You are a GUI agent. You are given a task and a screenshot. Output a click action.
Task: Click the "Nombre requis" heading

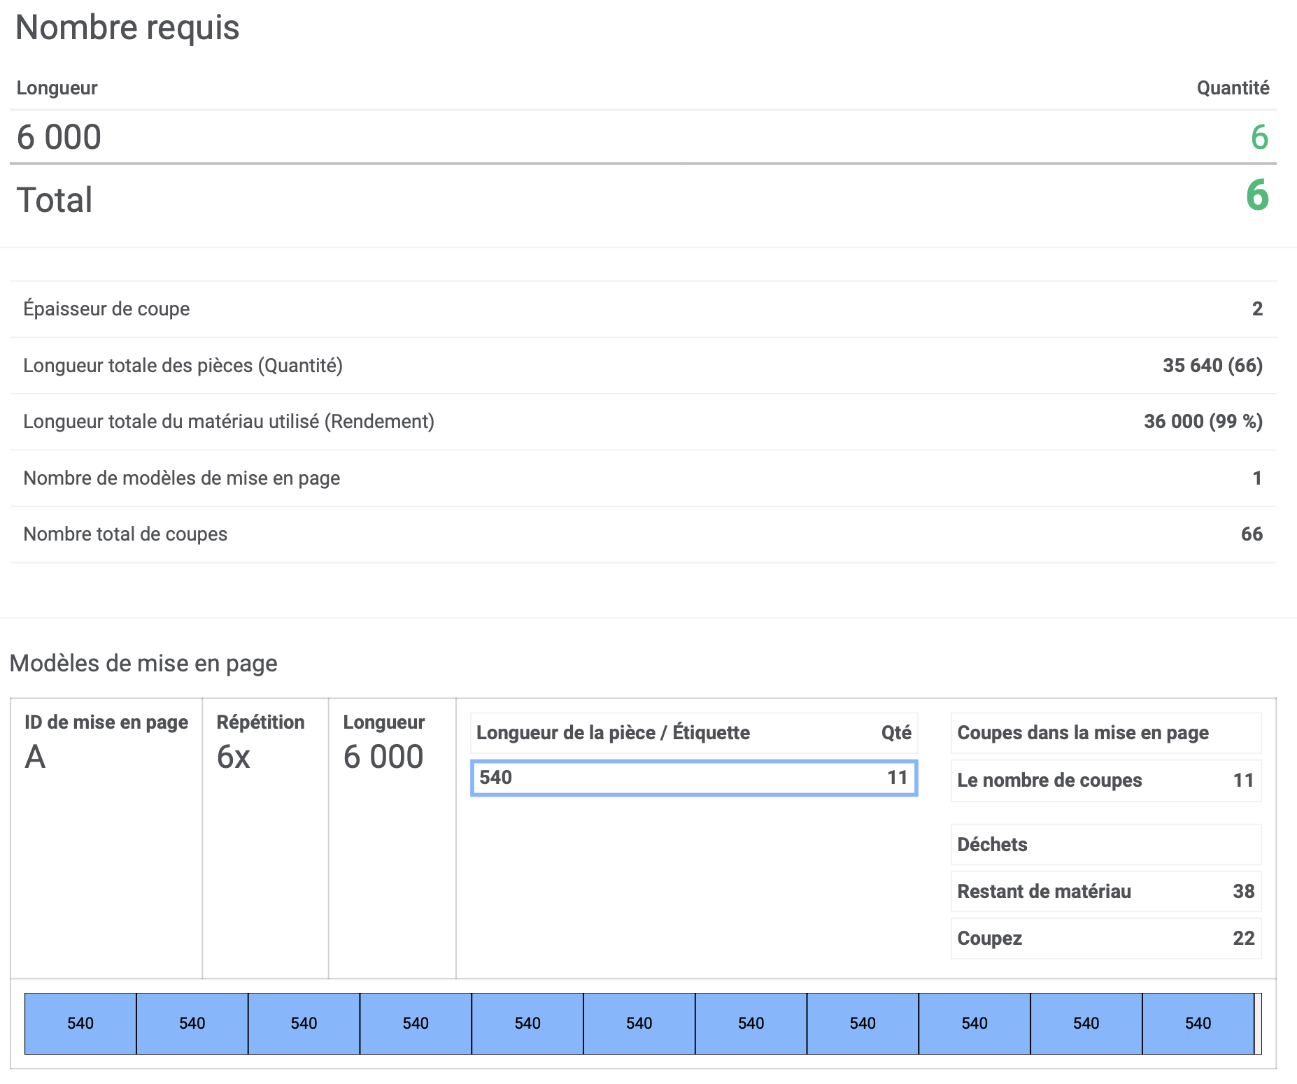point(127,28)
